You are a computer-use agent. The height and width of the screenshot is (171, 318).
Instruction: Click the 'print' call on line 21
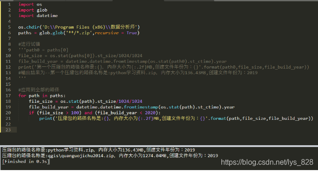[x=46, y=118]
